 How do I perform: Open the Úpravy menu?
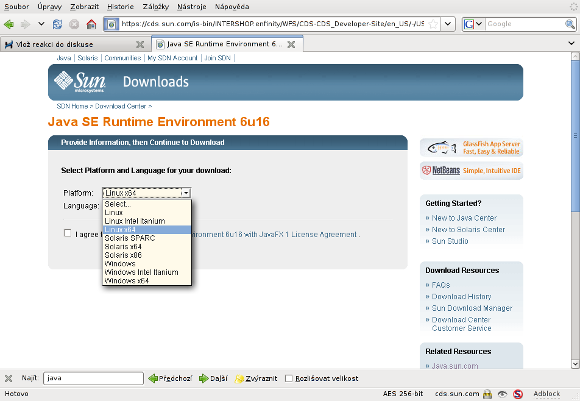[x=49, y=7]
